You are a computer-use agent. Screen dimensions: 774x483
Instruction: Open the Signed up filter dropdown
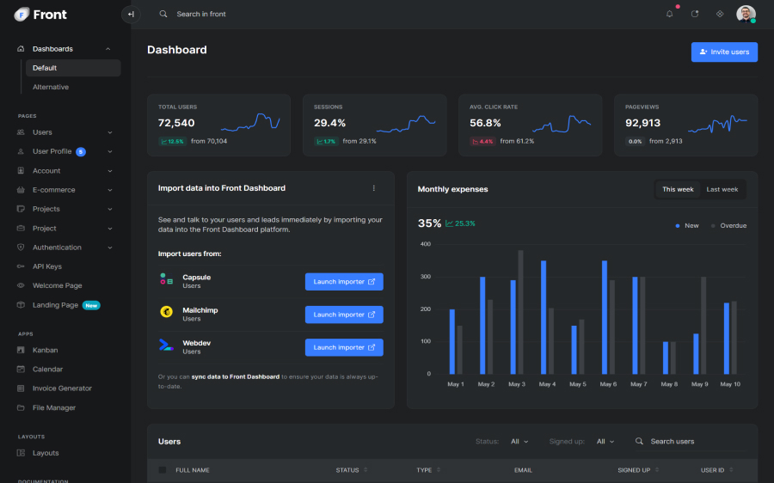pos(605,442)
